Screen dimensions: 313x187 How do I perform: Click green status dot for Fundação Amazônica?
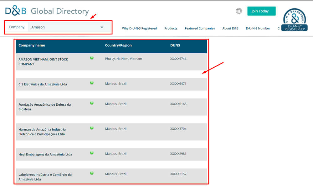[x=92, y=103]
